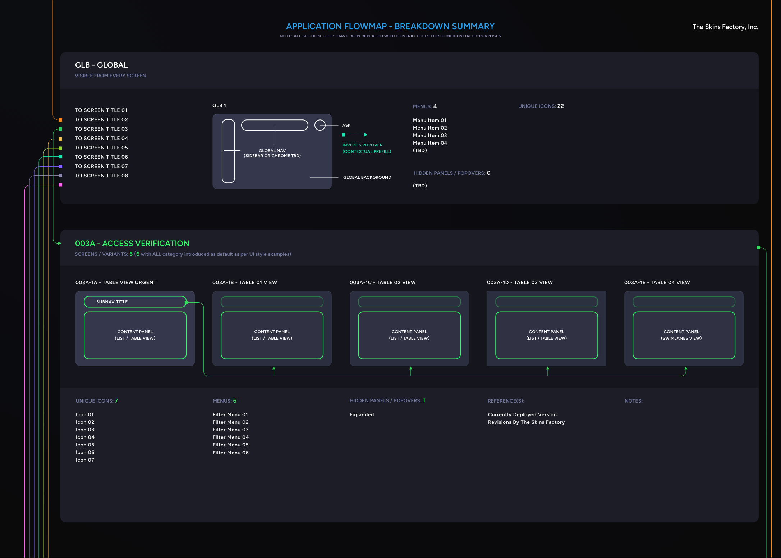Click the Swimlanes View content panel
This screenshot has width=781, height=558.
684,335
